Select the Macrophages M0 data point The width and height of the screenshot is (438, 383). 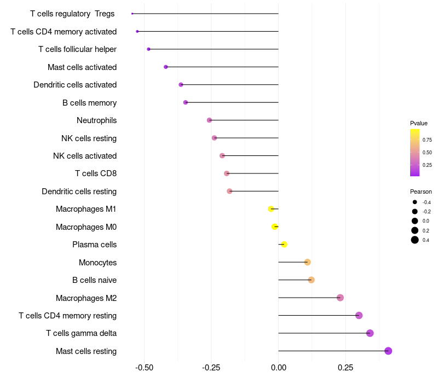click(x=275, y=227)
